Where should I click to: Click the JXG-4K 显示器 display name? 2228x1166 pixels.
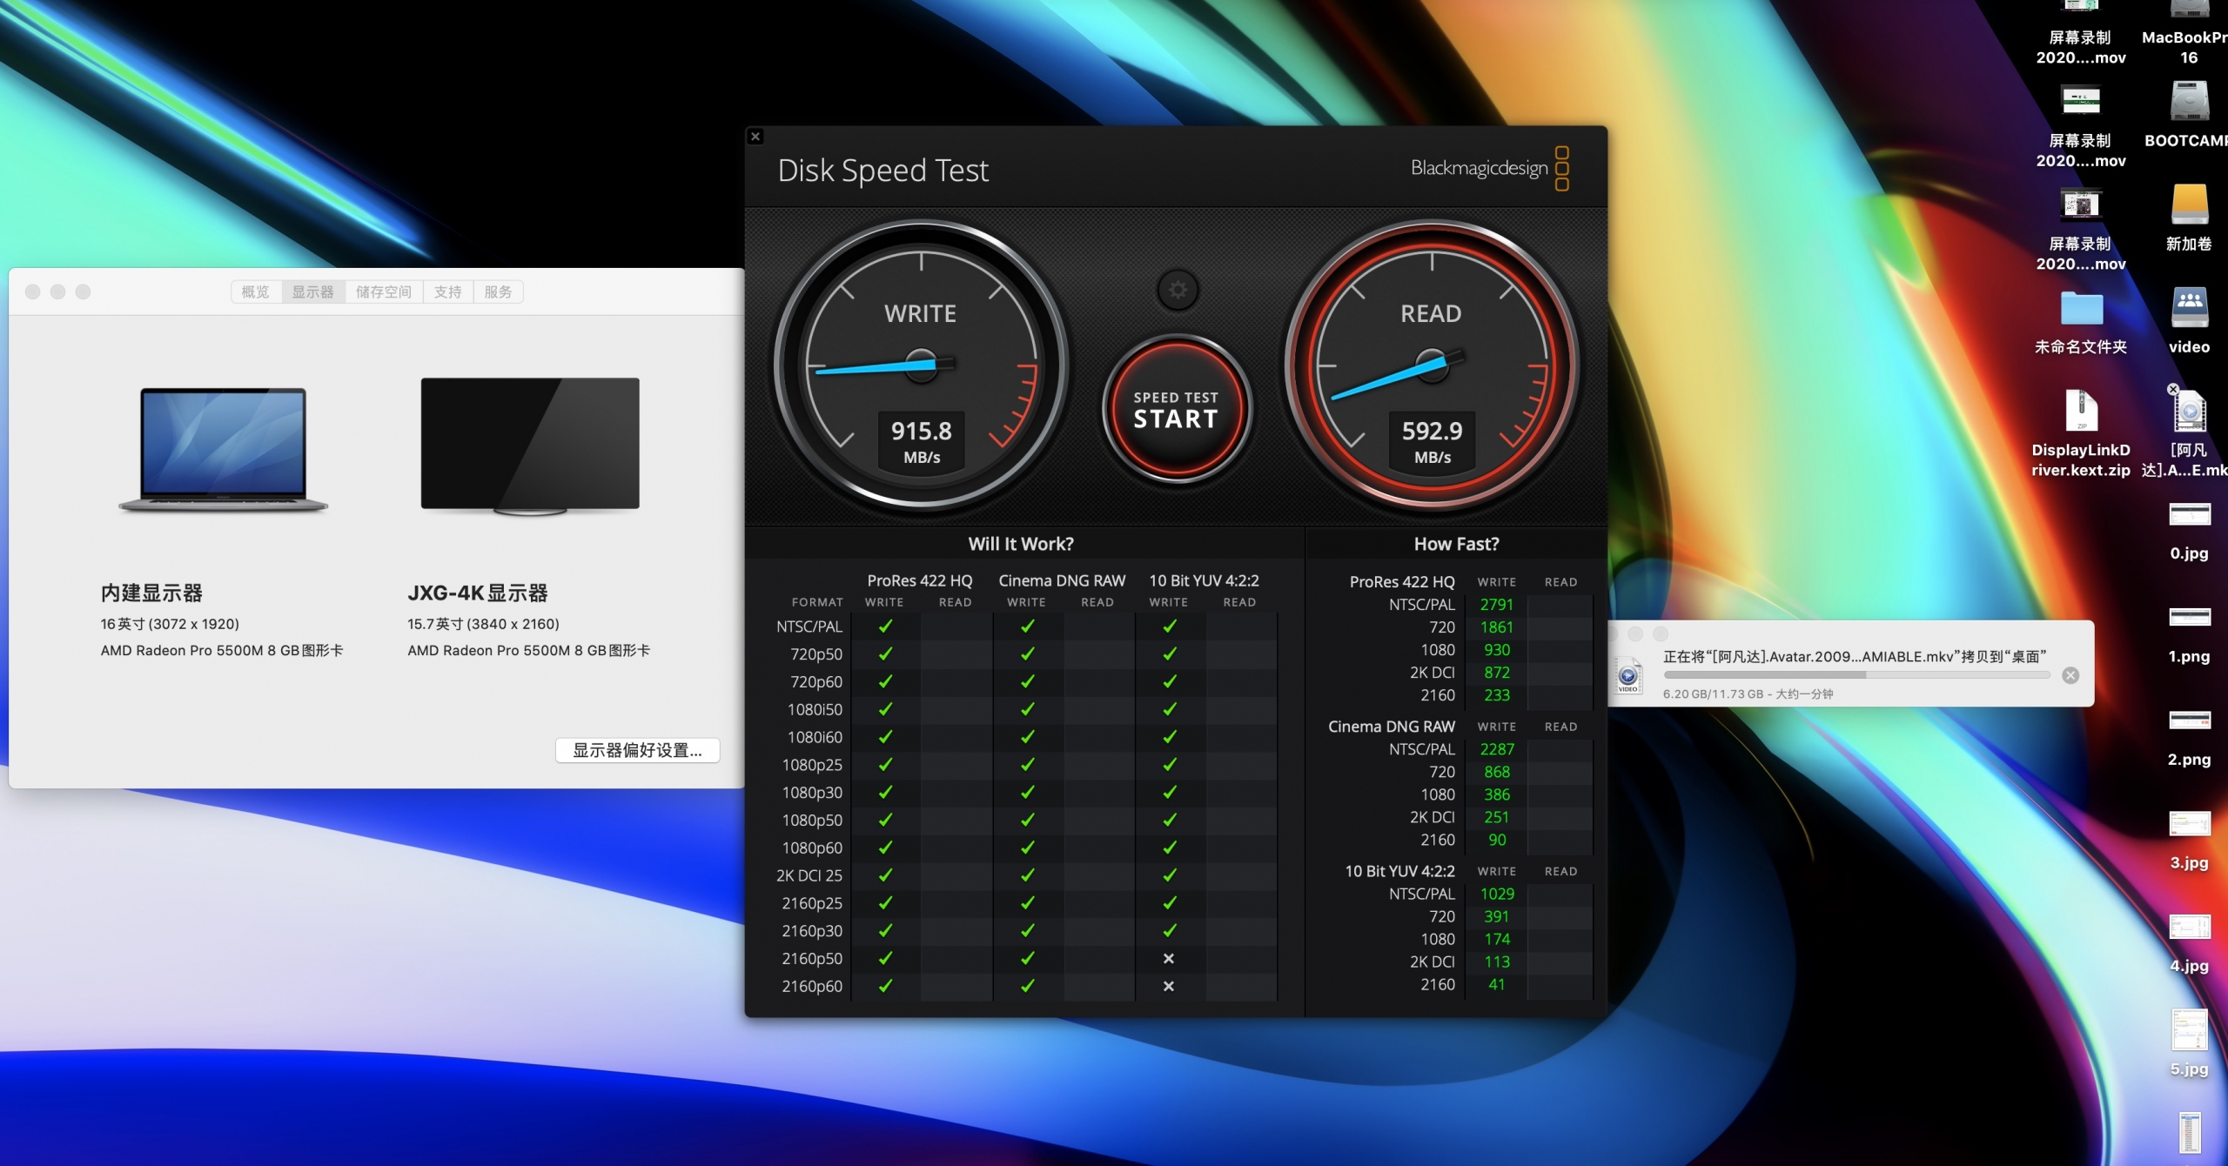coord(478,593)
